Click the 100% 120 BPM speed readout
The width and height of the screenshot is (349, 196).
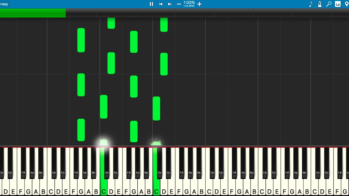[189, 4]
